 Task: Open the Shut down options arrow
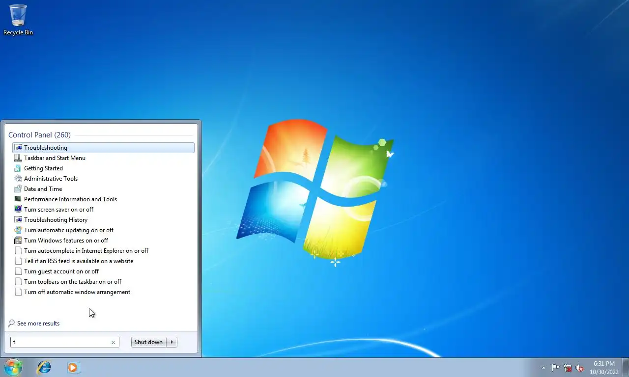click(x=172, y=342)
